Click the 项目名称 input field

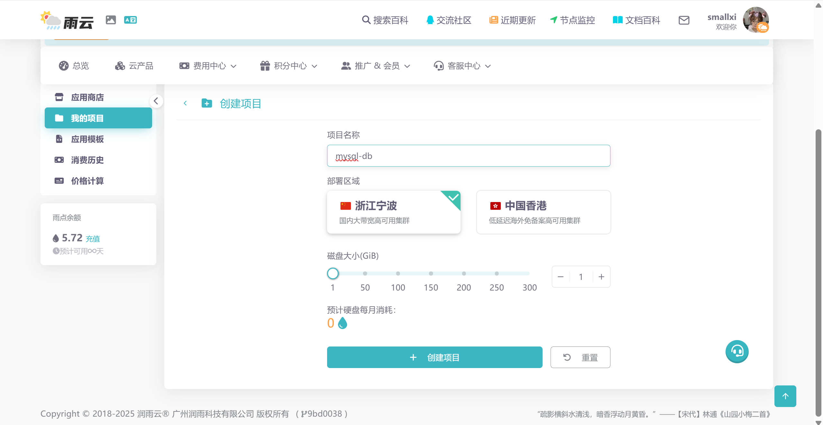[468, 156]
